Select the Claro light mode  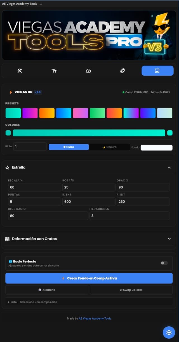(x=69, y=147)
